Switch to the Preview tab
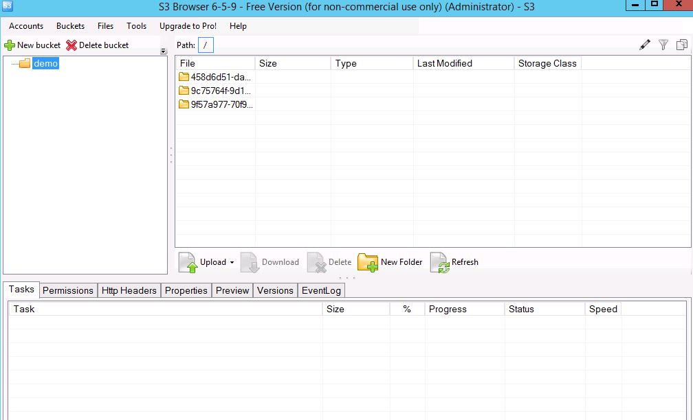Screen dimensions: 693x420 (x=232, y=290)
